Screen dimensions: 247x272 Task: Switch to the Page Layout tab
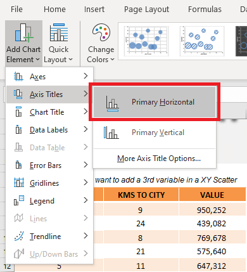pos(146,10)
